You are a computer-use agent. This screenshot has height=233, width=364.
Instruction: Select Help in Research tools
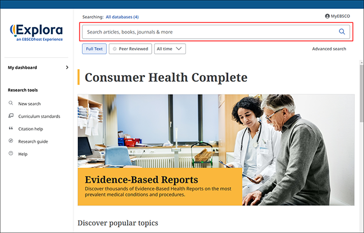(x=23, y=154)
